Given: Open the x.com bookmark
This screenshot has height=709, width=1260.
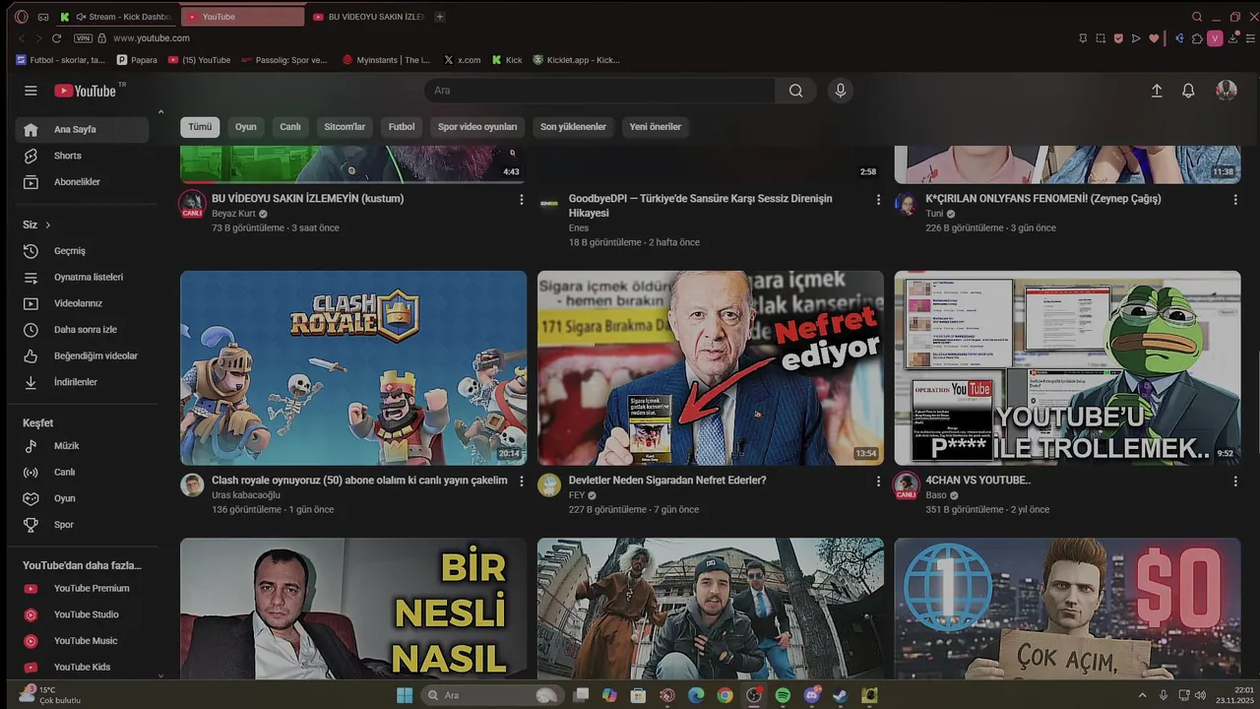Looking at the screenshot, I should [463, 60].
